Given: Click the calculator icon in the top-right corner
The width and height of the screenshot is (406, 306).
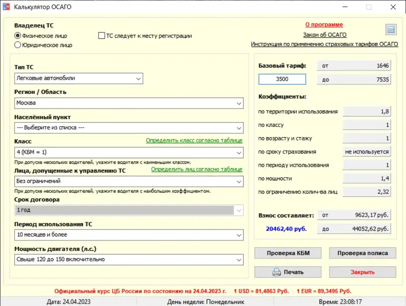Looking at the screenshot, I should tap(391, 29).
